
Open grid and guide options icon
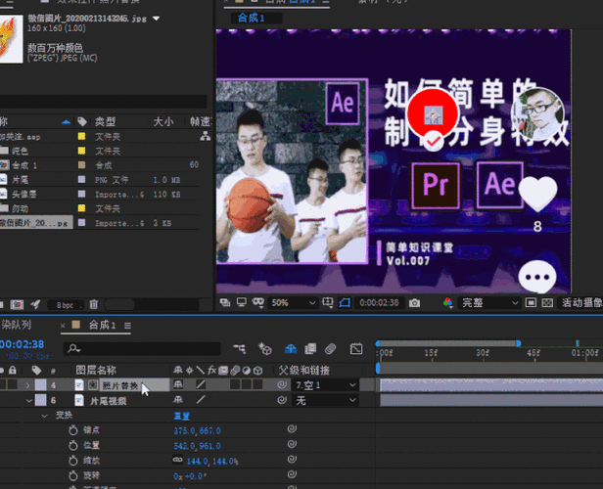328,303
